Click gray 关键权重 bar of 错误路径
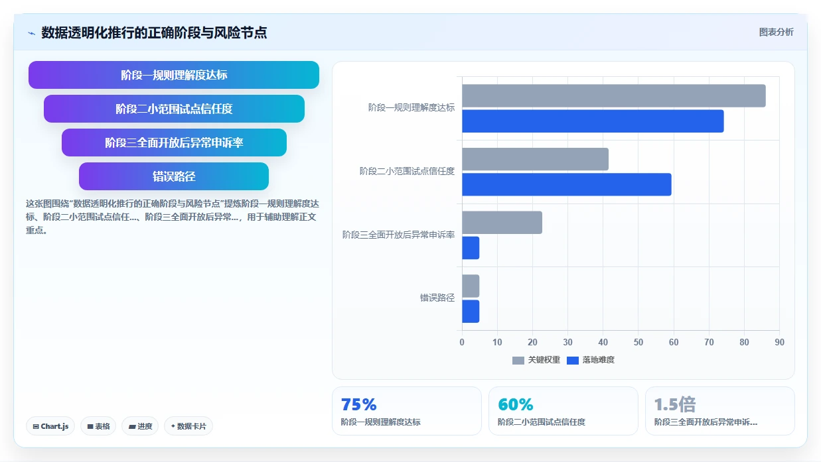The image size is (821, 462). coord(471,286)
